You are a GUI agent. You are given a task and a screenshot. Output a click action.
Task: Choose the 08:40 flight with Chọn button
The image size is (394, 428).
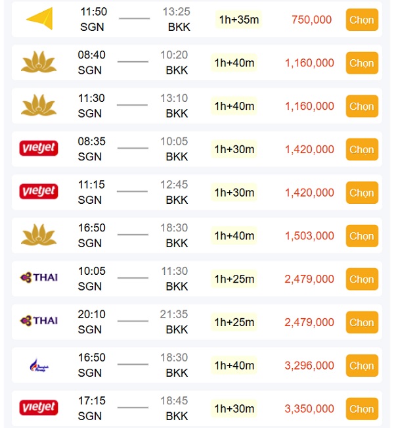[x=362, y=63]
